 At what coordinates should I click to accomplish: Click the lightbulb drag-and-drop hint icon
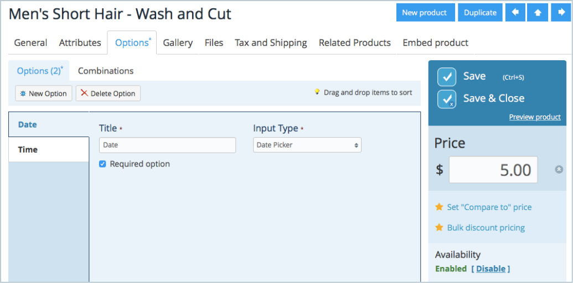(317, 92)
